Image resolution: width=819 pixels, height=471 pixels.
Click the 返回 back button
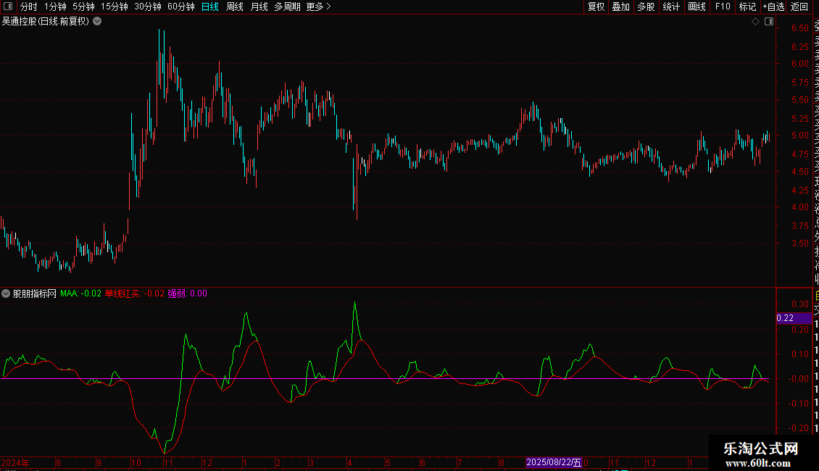(799, 7)
